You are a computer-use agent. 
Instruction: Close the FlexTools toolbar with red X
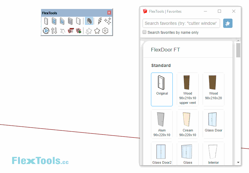pyautogui.click(x=109, y=13)
